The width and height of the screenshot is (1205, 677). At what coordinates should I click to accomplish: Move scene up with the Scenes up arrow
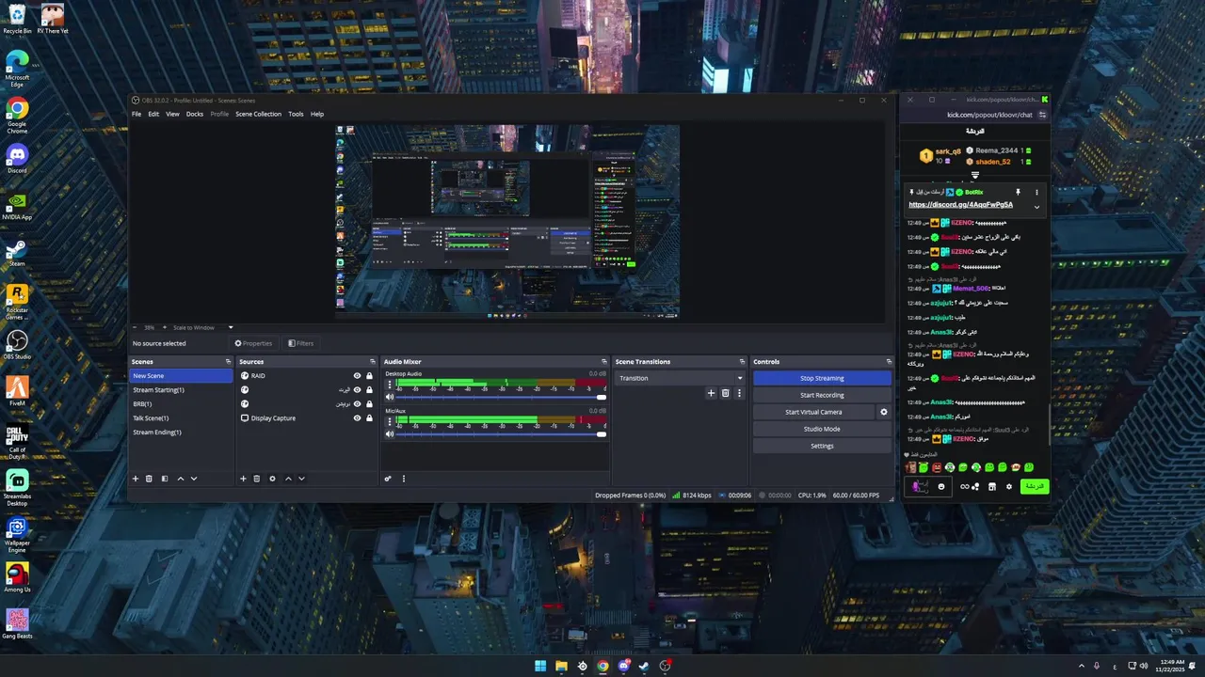(181, 479)
